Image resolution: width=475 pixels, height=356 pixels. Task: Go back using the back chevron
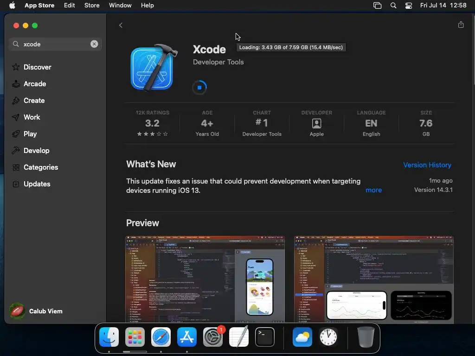[x=121, y=25]
